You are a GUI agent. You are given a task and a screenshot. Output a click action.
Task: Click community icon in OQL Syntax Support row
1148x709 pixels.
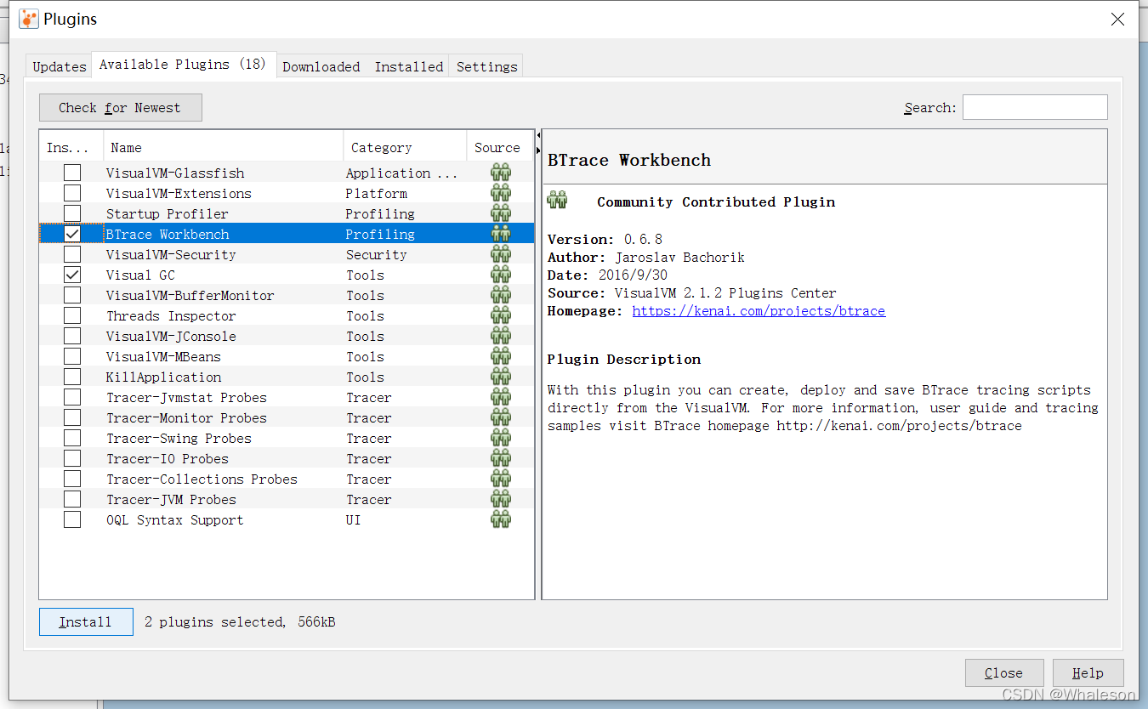pos(501,519)
